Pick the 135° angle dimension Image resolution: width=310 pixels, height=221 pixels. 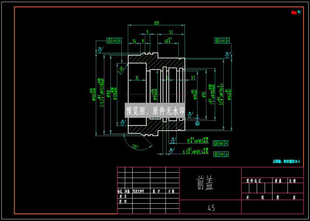pyautogui.click(x=135, y=147)
